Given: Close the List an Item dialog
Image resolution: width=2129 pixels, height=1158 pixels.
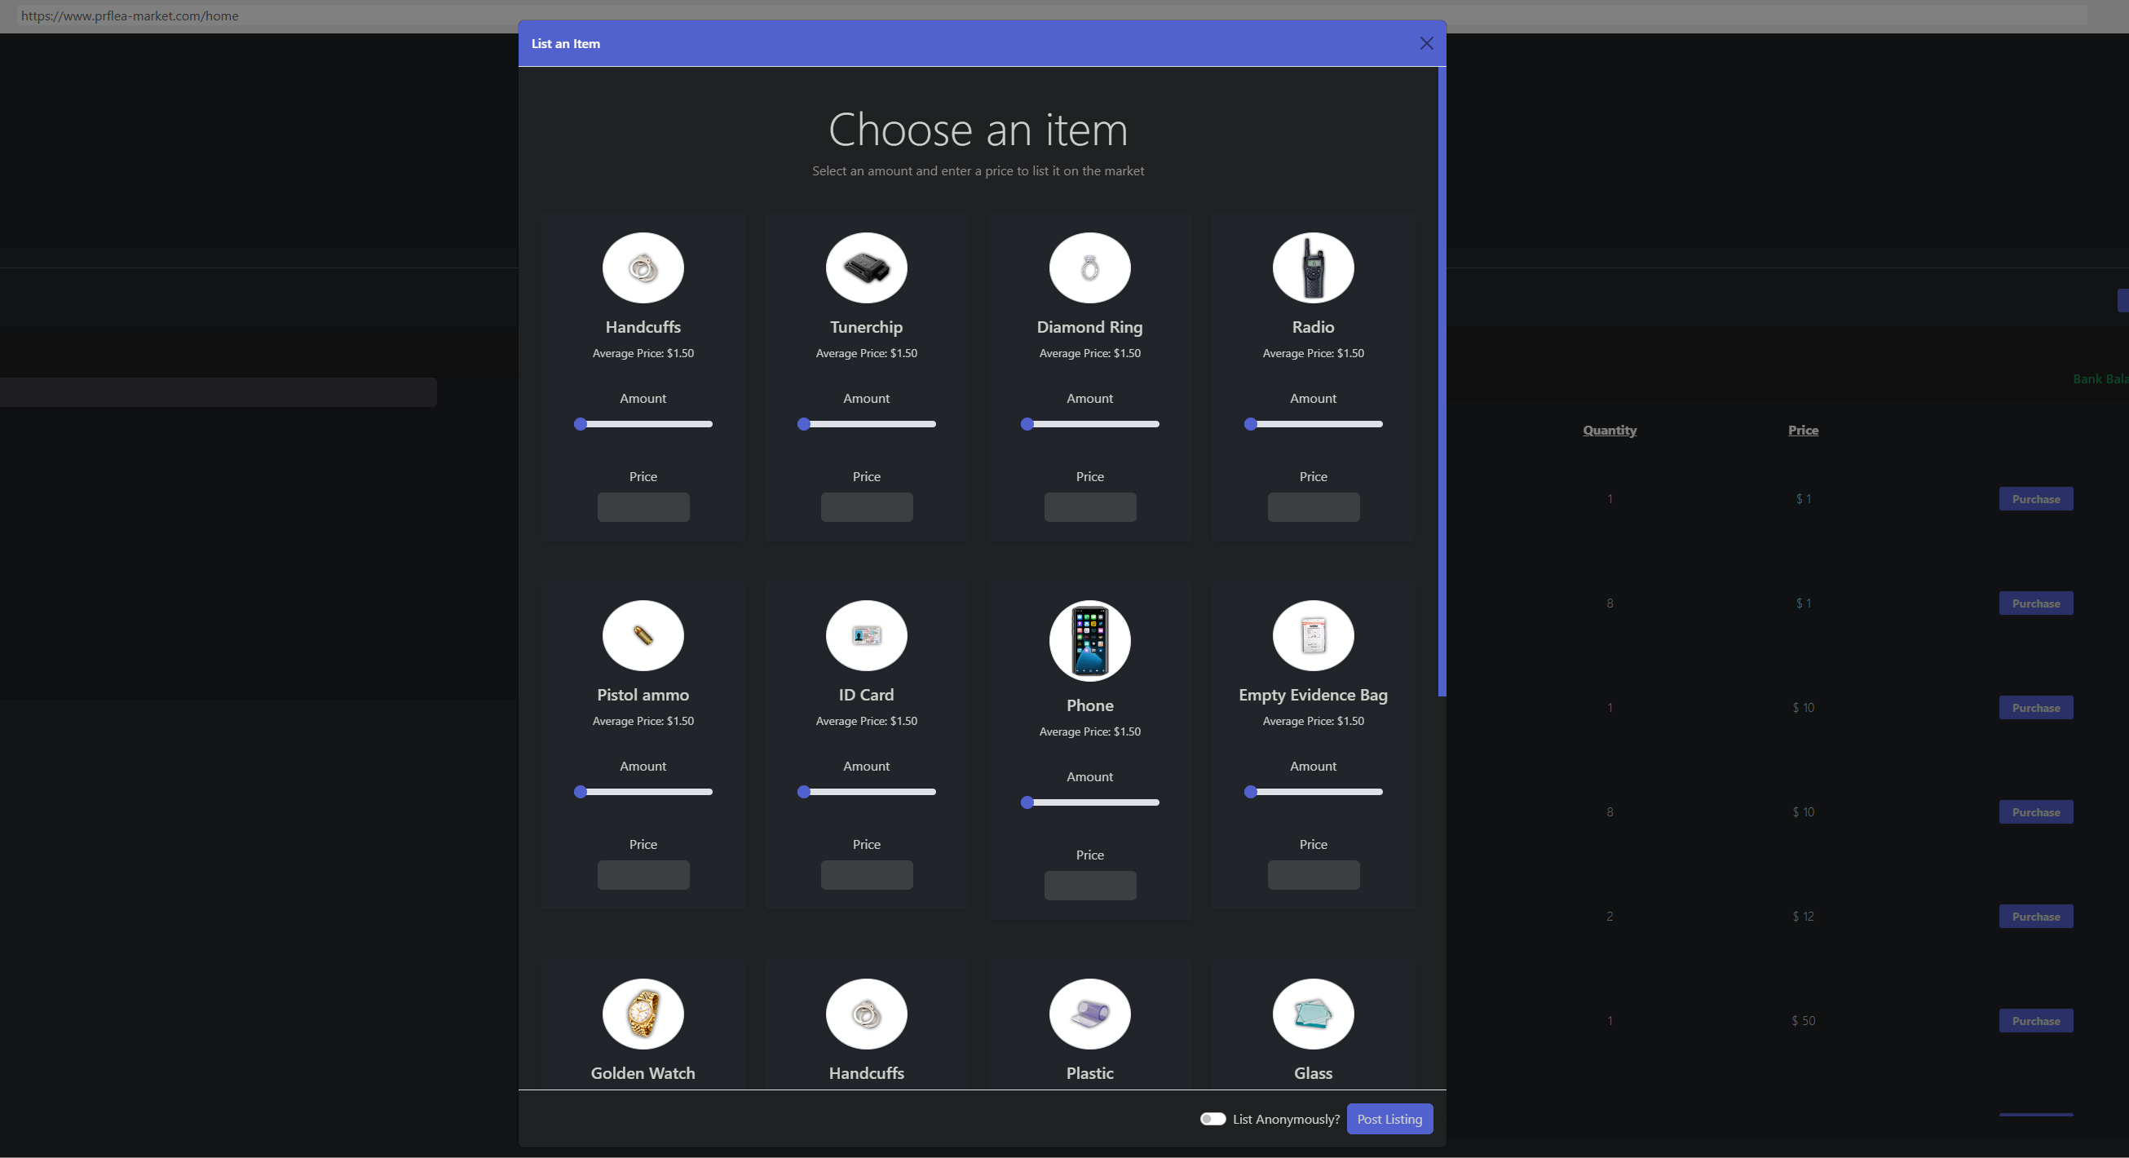Looking at the screenshot, I should click(x=1425, y=44).
